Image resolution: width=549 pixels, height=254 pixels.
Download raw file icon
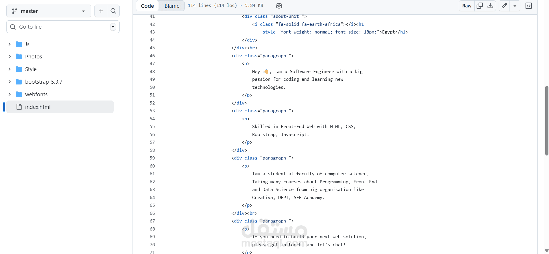[x=490, y=6]
